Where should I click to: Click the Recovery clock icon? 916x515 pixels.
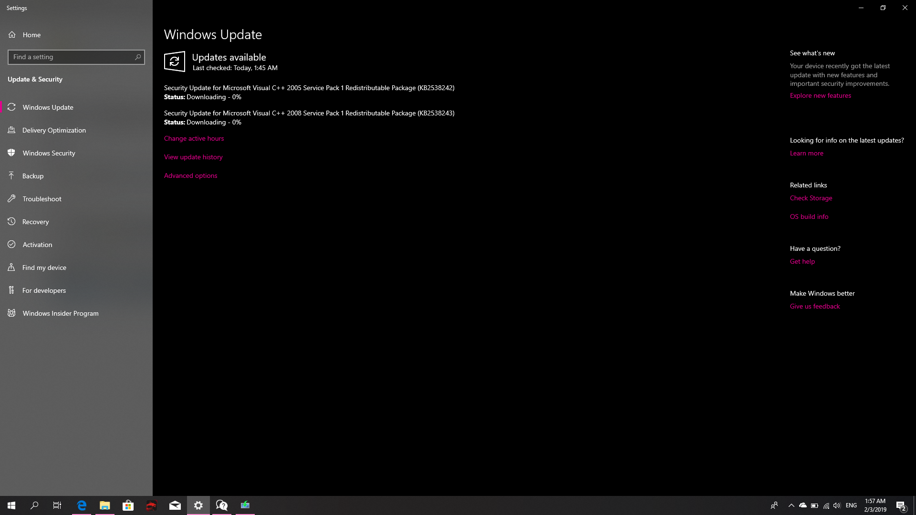(x=11, y=222)
